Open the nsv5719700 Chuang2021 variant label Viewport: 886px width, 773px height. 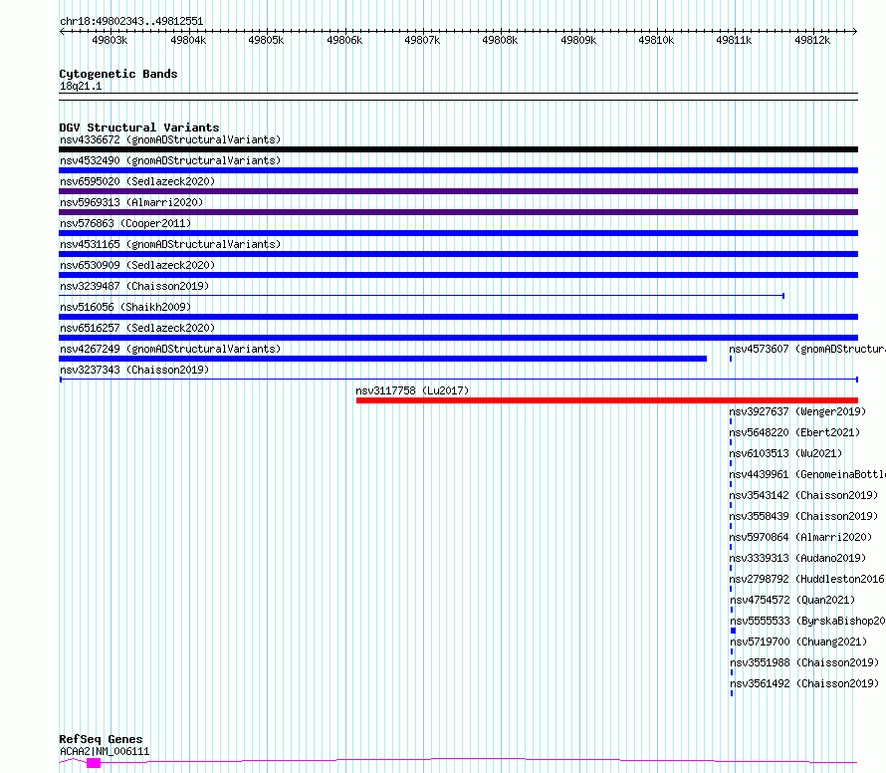(798, 642)
